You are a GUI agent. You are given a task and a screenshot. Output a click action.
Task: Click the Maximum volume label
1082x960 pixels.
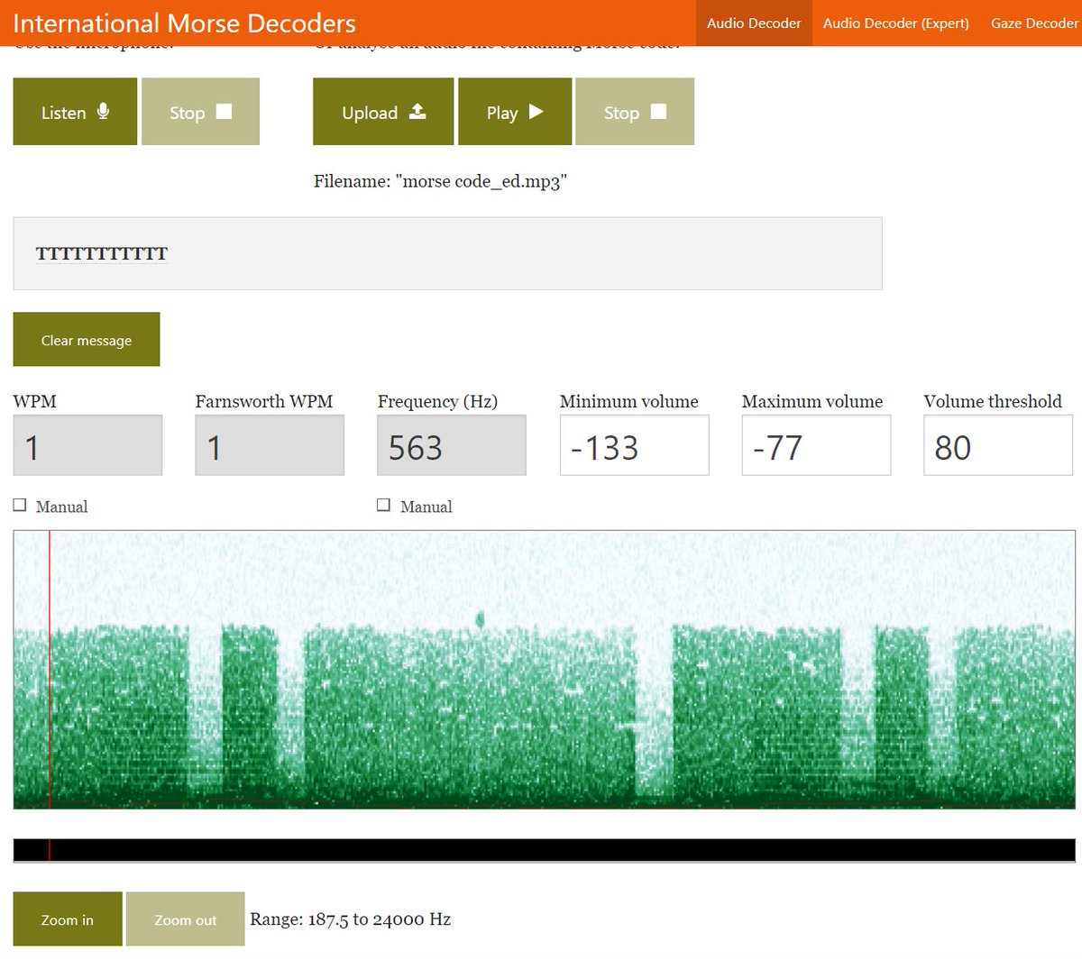pyautogui.click(x=812, y=401)
